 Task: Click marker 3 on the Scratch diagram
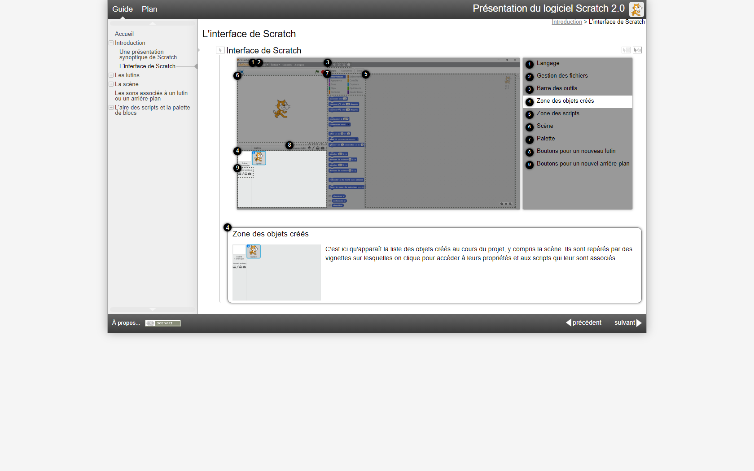pos(328,63)
